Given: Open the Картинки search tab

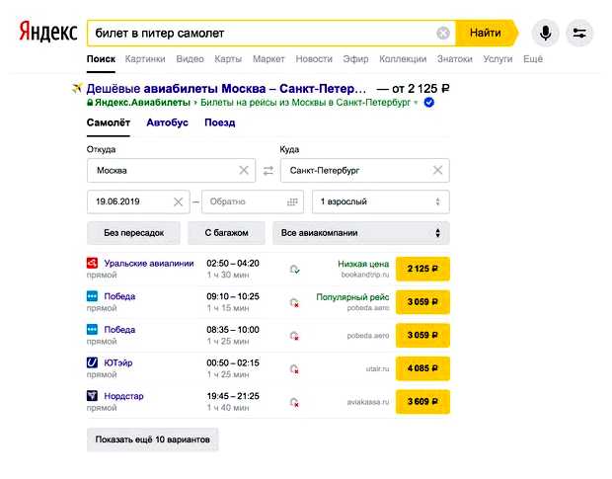Looking at the screenshot, I should click(145, 59).
